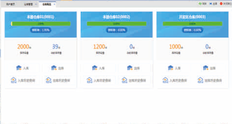Viewport: 232px width, 124px height.
Task: Click the orange capacity value 1000
Action: click(x=175, y=47)
